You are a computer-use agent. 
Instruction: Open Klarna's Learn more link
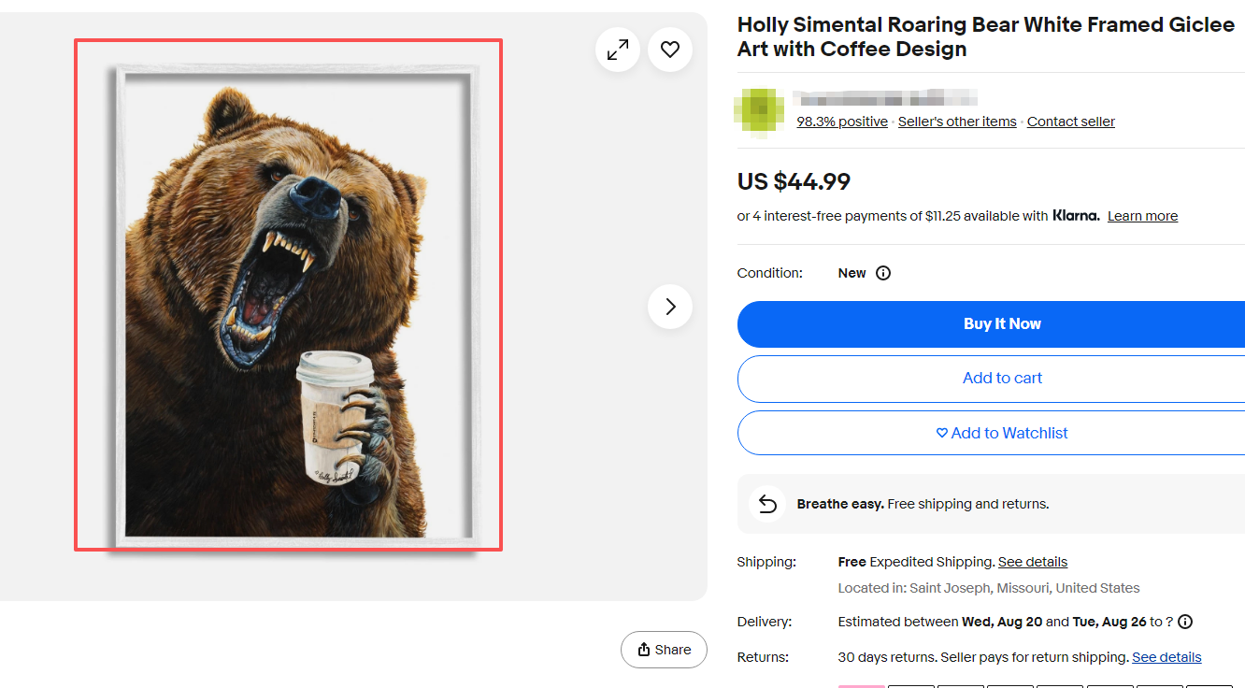pyautogui.click(x=1142, y=216)
